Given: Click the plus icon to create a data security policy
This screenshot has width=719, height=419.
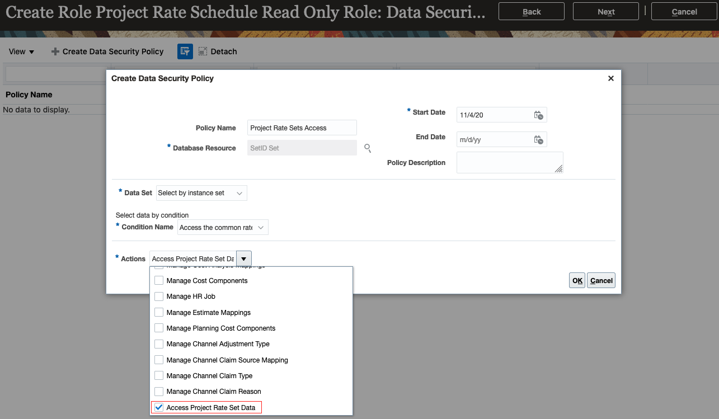Looking at the screenshot, I should point(55,51).
